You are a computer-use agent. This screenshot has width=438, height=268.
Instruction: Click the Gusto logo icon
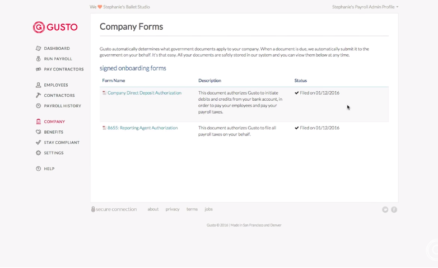[x=39, y=27]
